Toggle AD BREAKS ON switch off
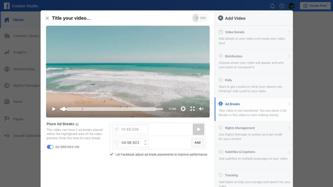 (50, 147)
